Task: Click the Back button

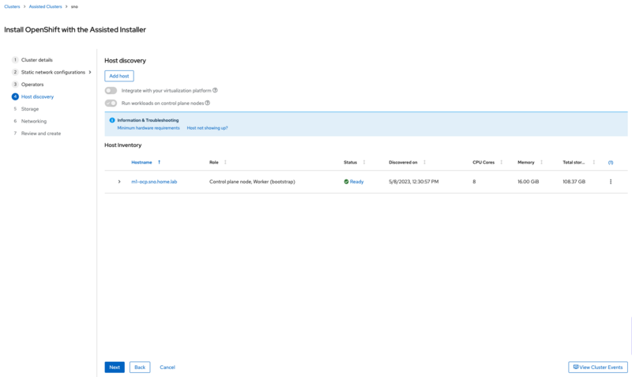Action: click(x=140, y=368)
